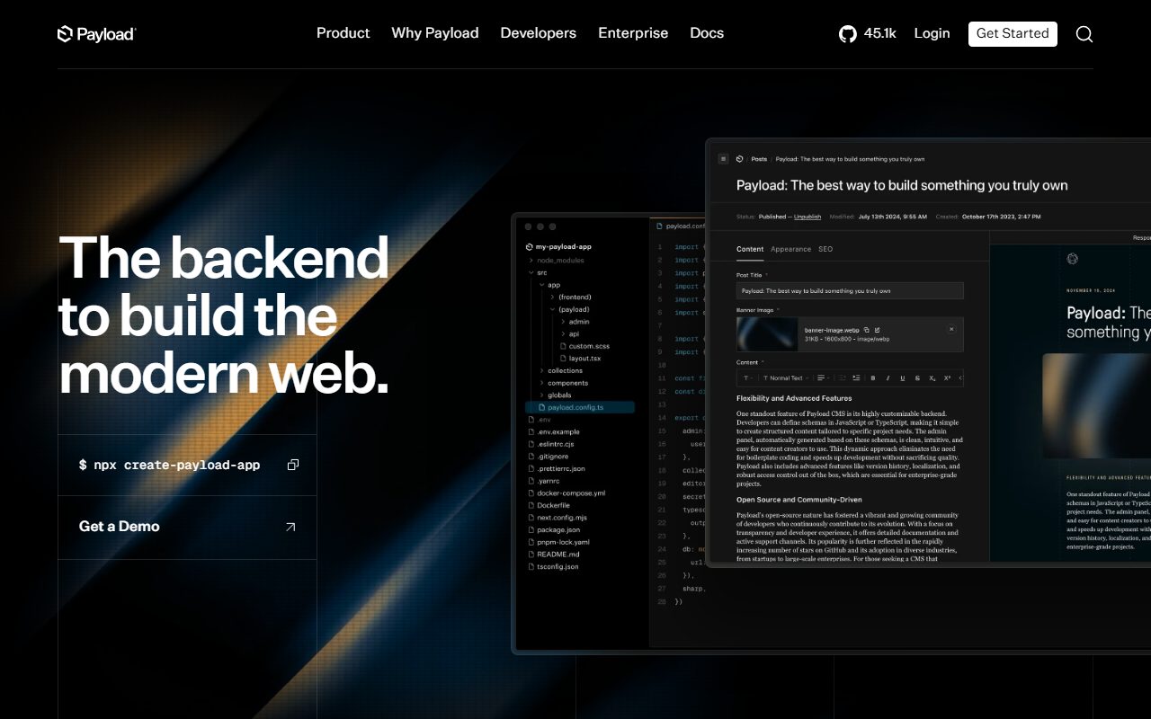This screenshot has width=1151, height=719.
Task: Click the banner image thumbnail
Action: 766,334
